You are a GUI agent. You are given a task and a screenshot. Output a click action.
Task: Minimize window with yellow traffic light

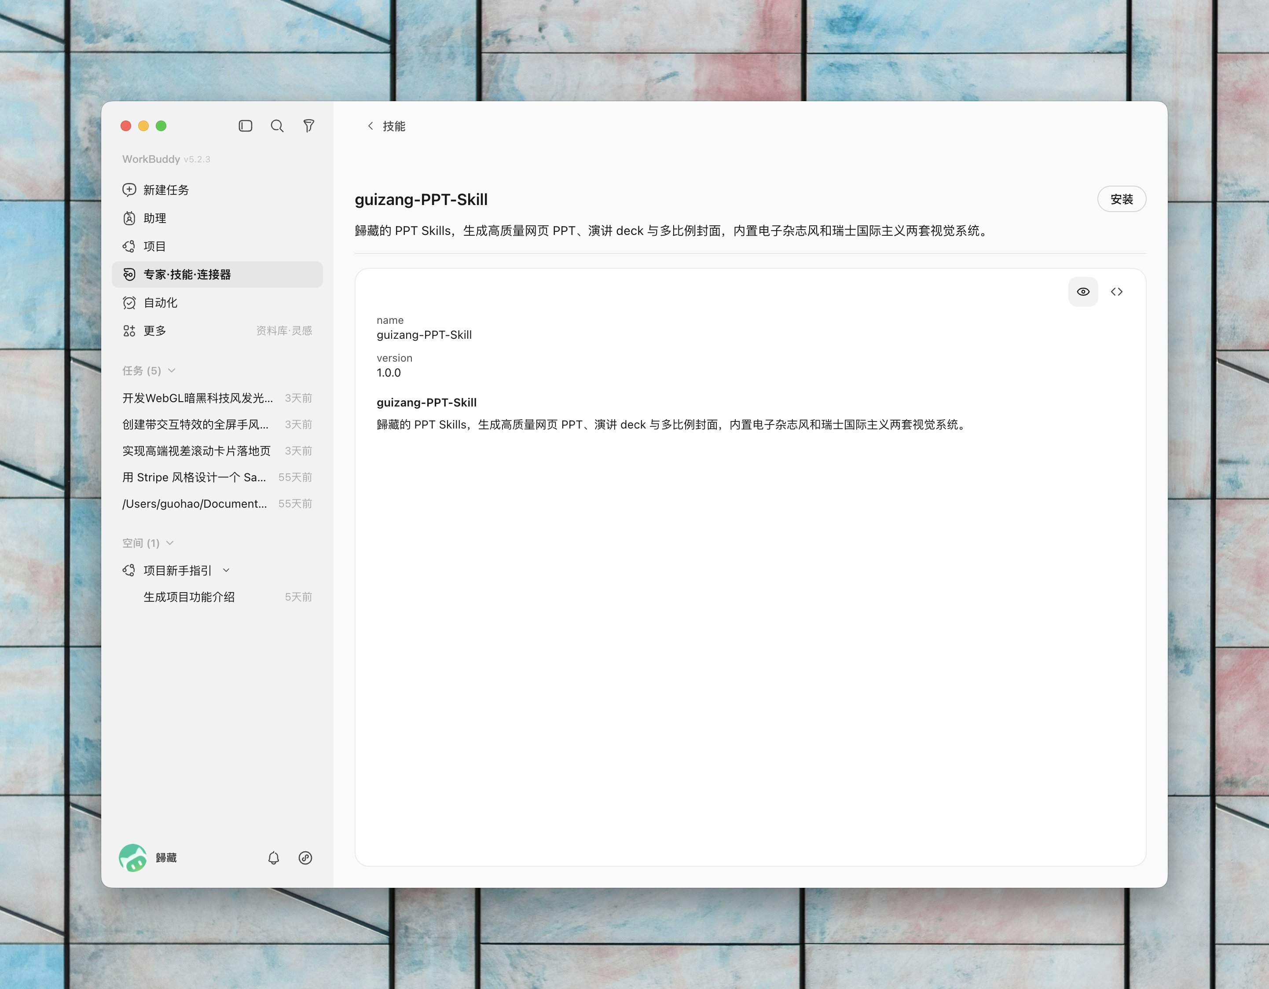click(x=143, y=126)
